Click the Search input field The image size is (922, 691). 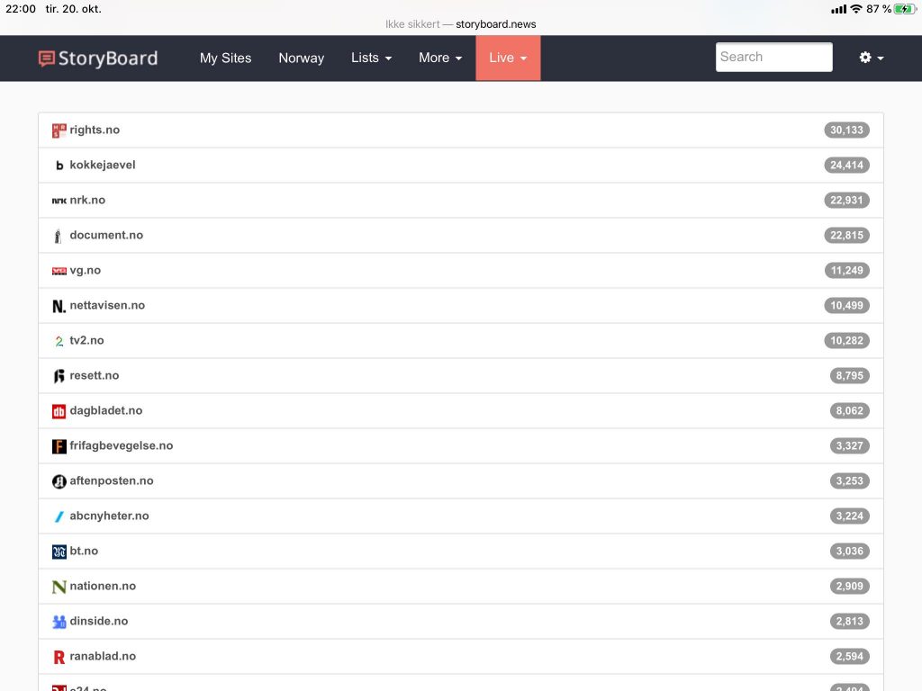click(773, 57)
